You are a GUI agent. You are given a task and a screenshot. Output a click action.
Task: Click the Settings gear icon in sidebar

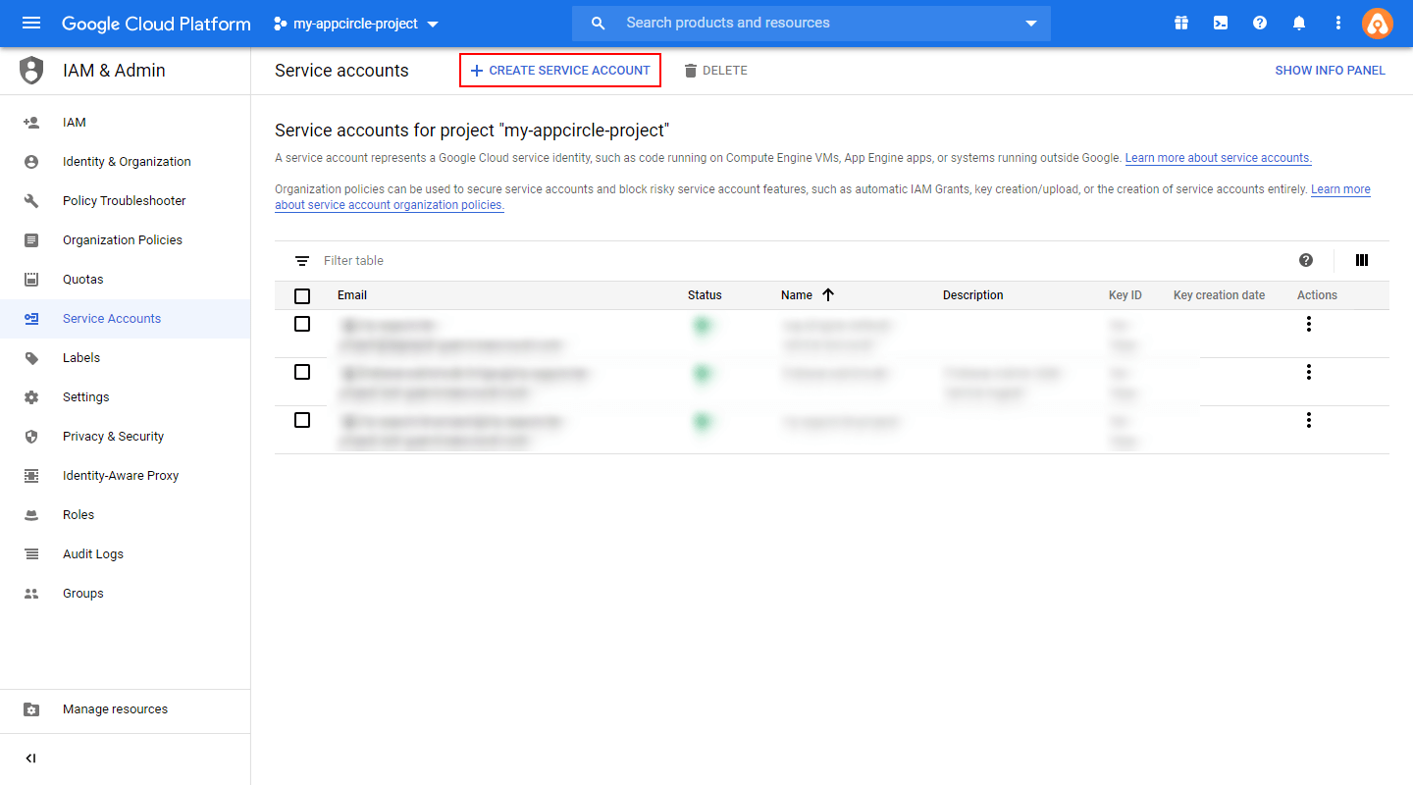pos(31,397)
